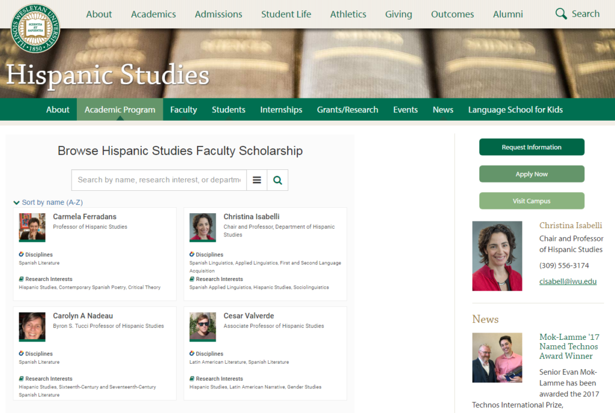
Task: Click the Mok-Lamme news photo
Action: point(497,358)
